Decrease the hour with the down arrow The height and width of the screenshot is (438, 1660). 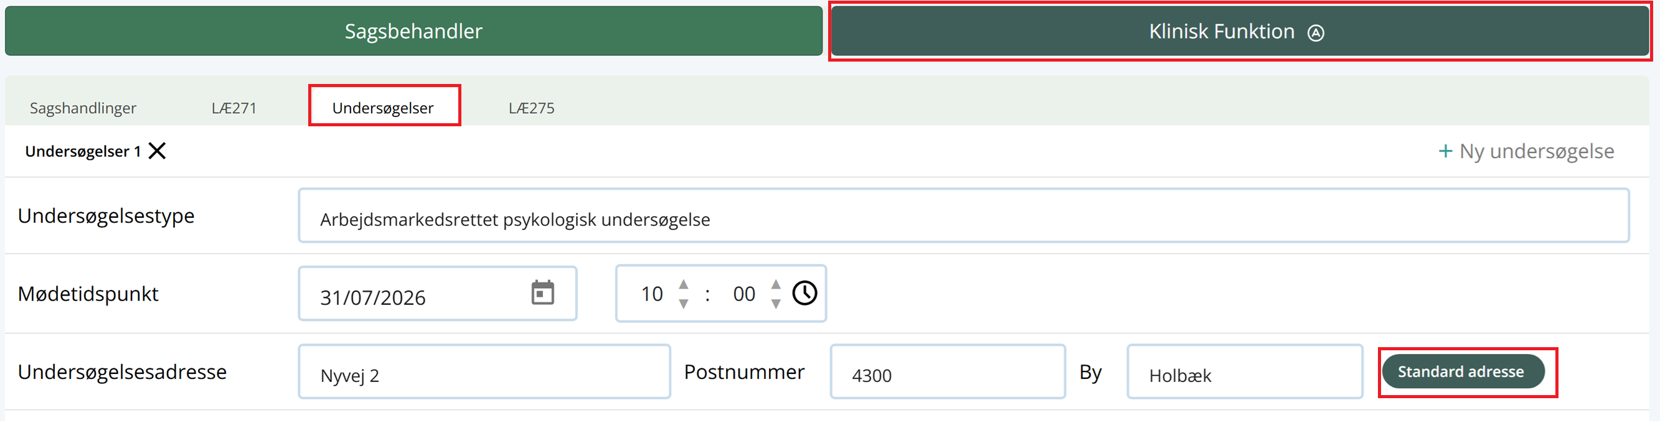[684, 304]
